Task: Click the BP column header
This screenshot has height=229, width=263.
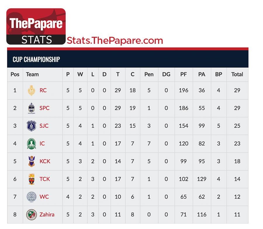Action: pyautogui.click(x=219, y=74)
